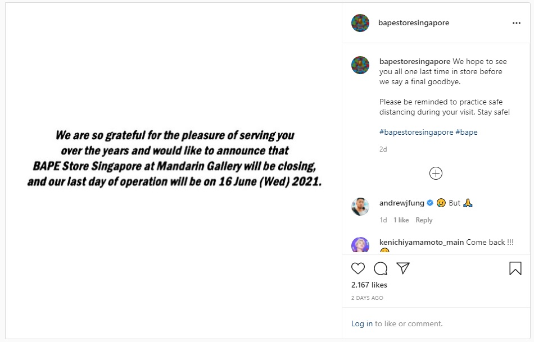
Task: Click bapestoresingapore avatar beside the caption
Action: tap(360, 65)
